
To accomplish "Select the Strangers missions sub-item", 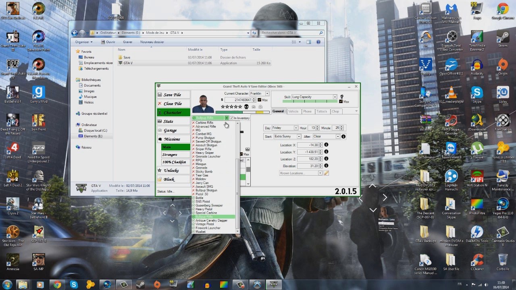I will pyautogui.click(x=175, y=155).
